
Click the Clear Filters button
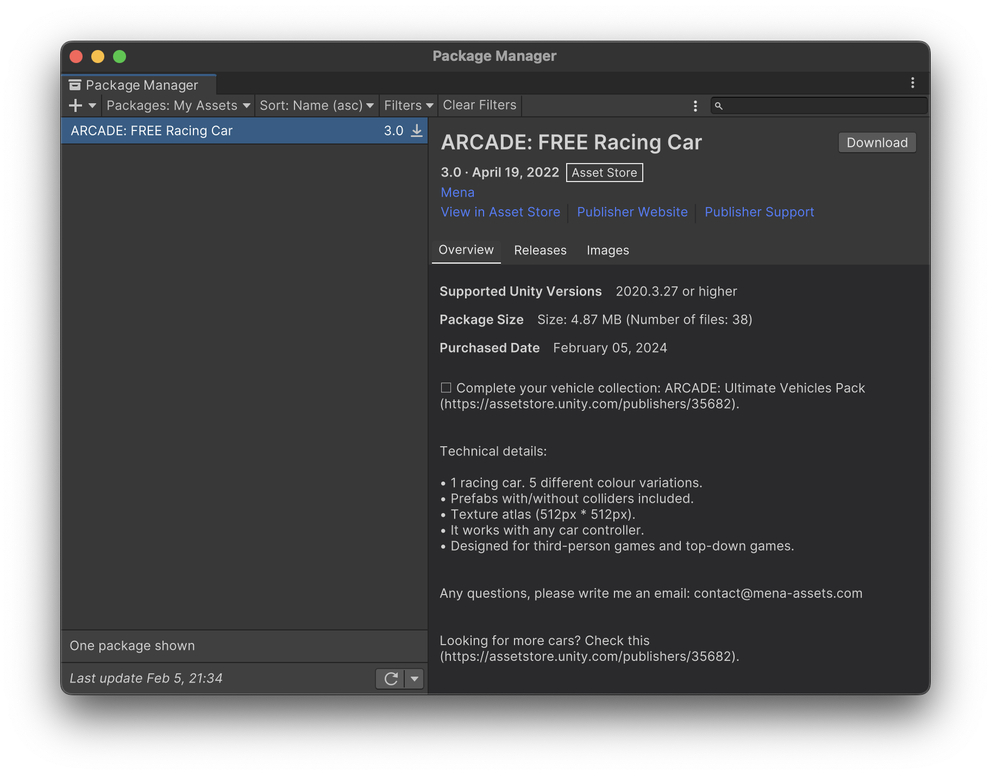[480, 105]
